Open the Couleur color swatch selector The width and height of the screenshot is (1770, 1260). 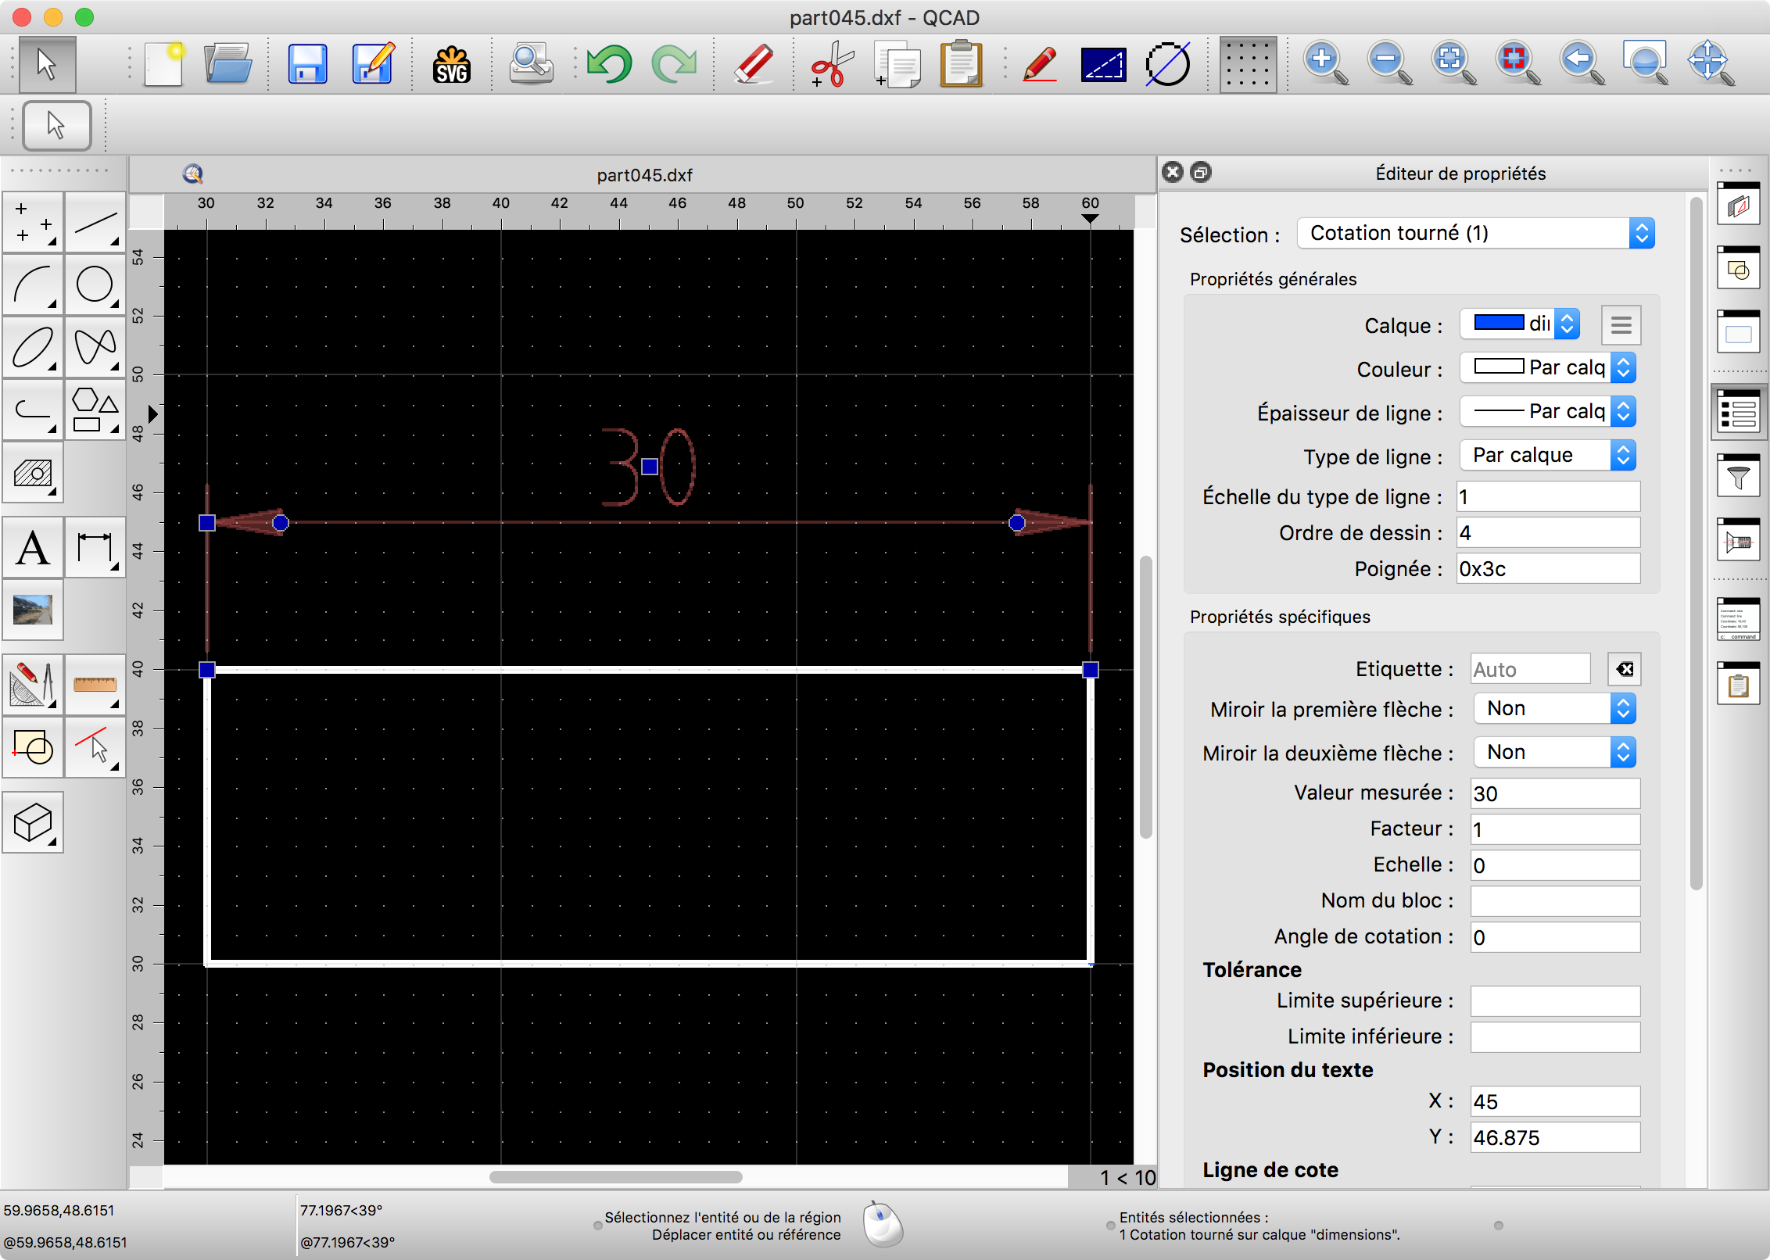tap(1547, 368)
